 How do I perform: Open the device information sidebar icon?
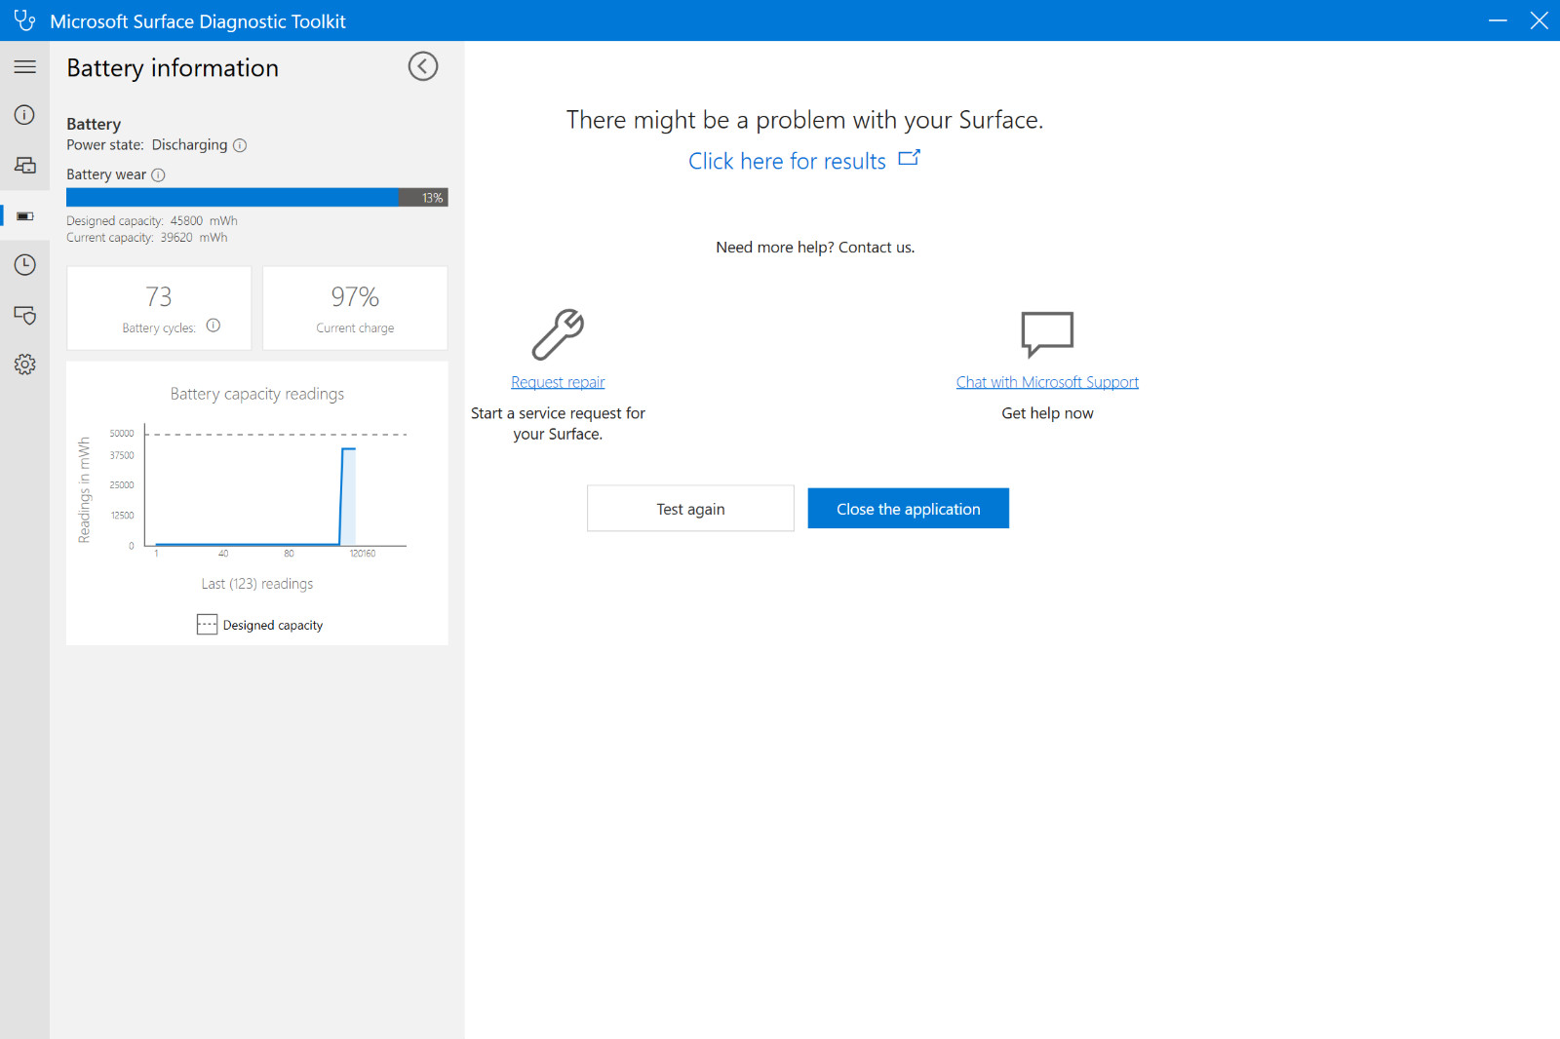pyautogui.click(x=24, y=115)
